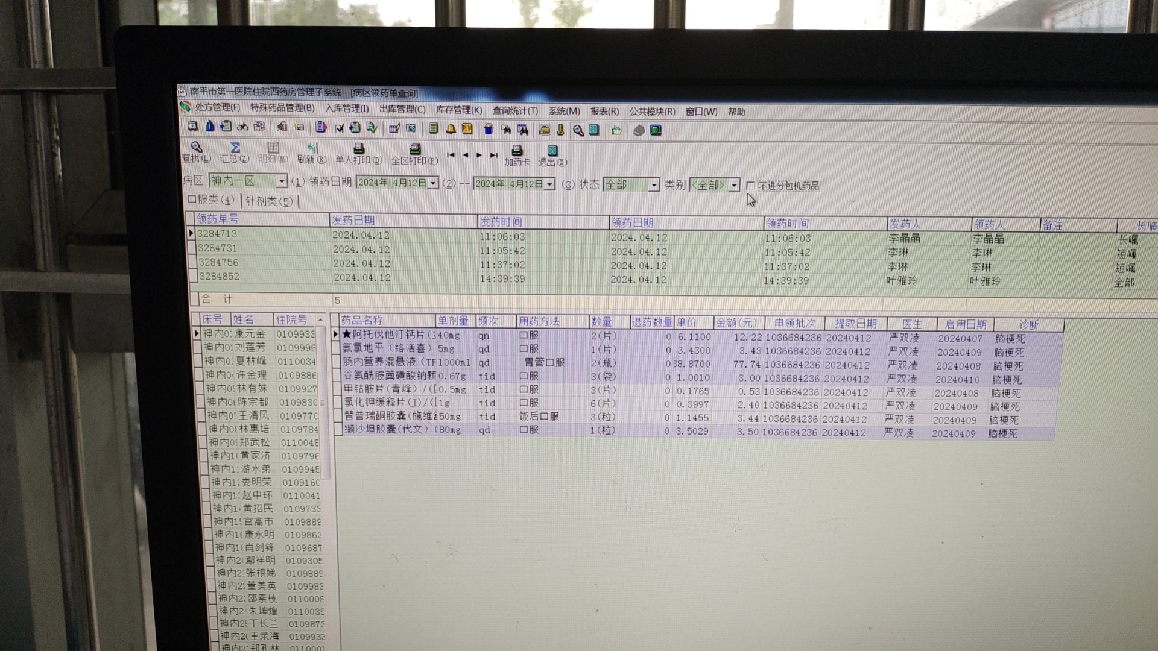
Task: Select patient 刘莲芳 in bed list
Action: [250, 347]
